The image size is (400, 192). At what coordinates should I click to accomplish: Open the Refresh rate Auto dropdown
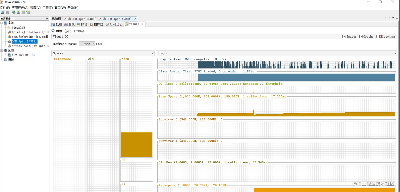pyautogui.click(x=87, y=44)
